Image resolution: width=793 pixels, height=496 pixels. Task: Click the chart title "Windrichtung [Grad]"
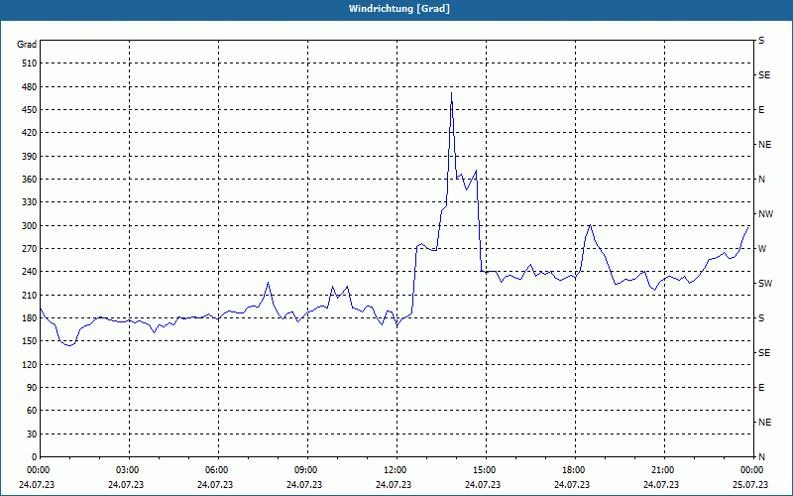(399, 9)
